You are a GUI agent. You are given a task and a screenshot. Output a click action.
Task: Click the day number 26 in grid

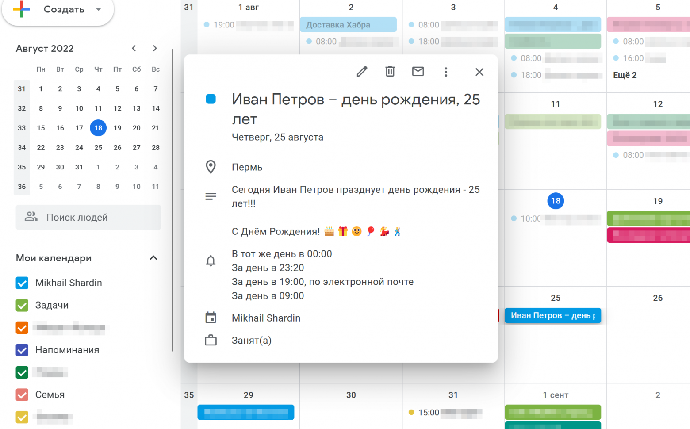(658, 298)
